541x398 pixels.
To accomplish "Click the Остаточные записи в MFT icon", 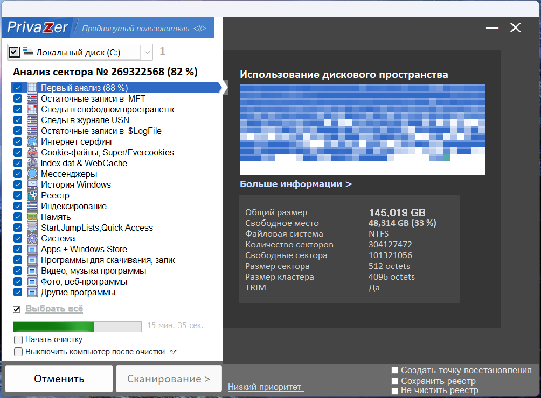I will click(x=32, y=98).
